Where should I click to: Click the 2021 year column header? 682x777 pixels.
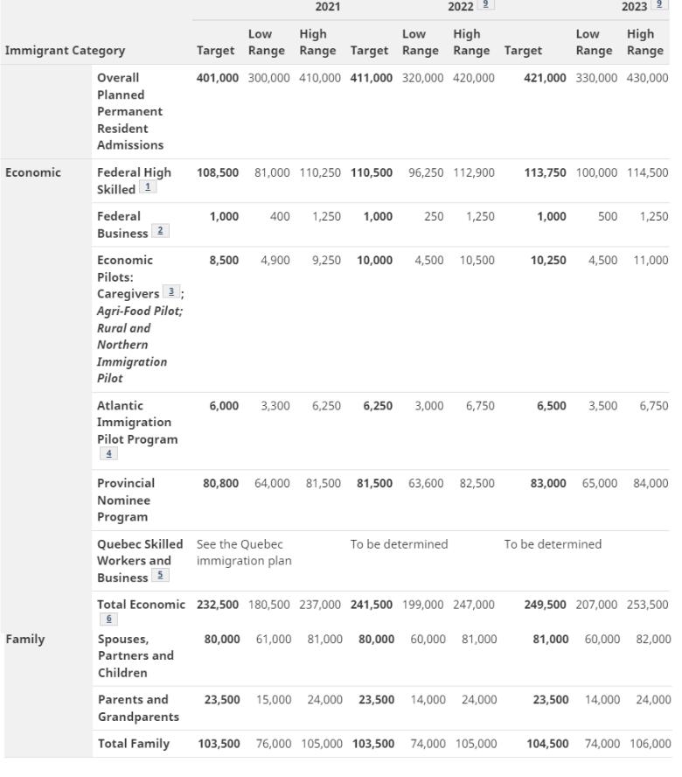point(328,7)
